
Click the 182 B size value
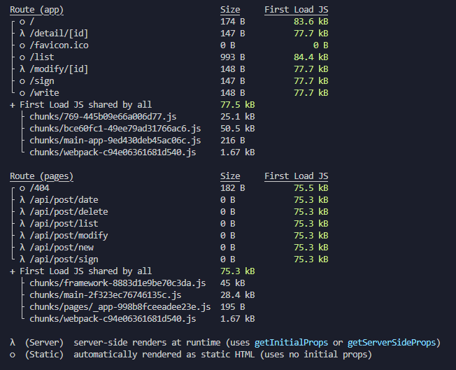point(233,188)
